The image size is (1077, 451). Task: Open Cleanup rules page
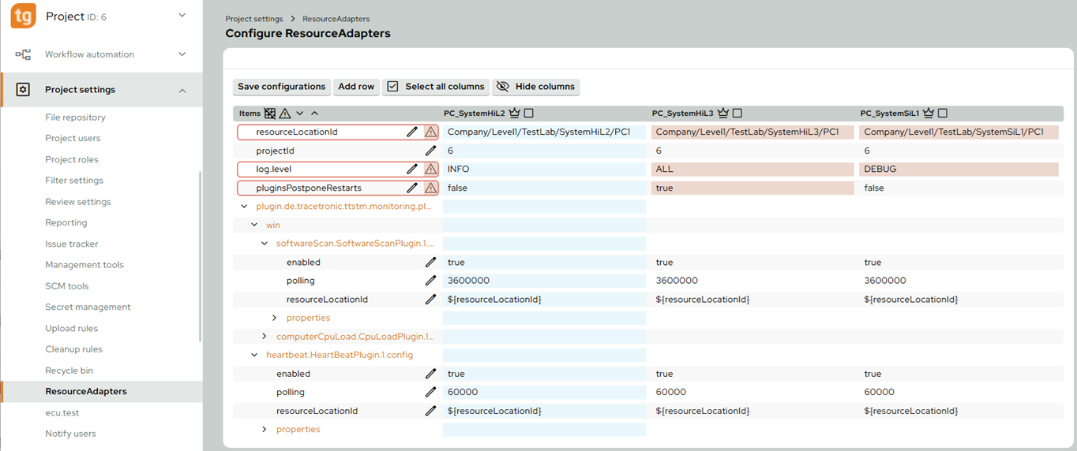point(74,349)
